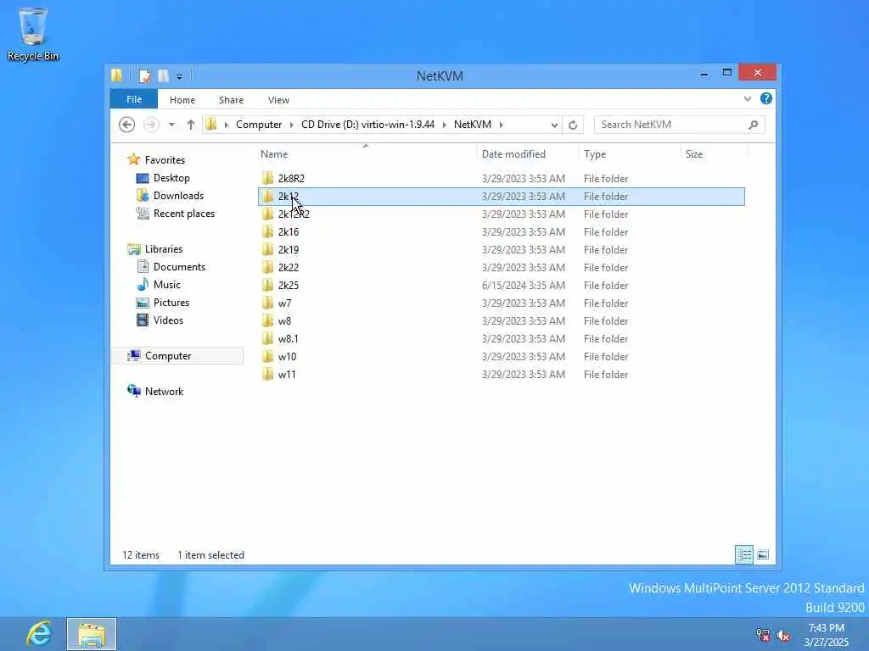Select Computer in navigation pane

point(168,356)
